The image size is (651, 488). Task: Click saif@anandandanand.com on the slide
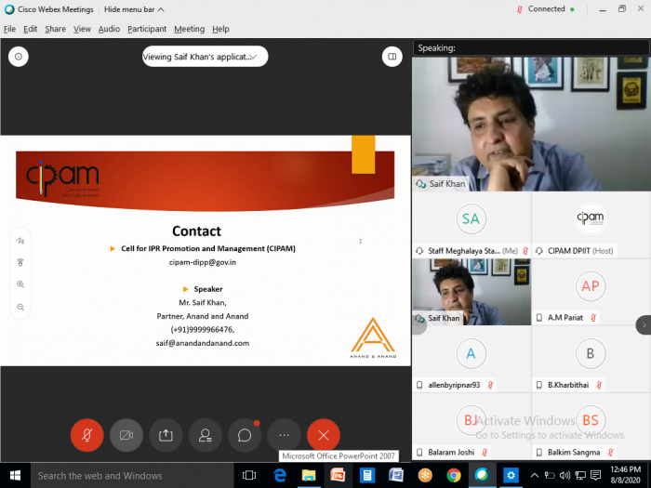click(x=203, y=343)
